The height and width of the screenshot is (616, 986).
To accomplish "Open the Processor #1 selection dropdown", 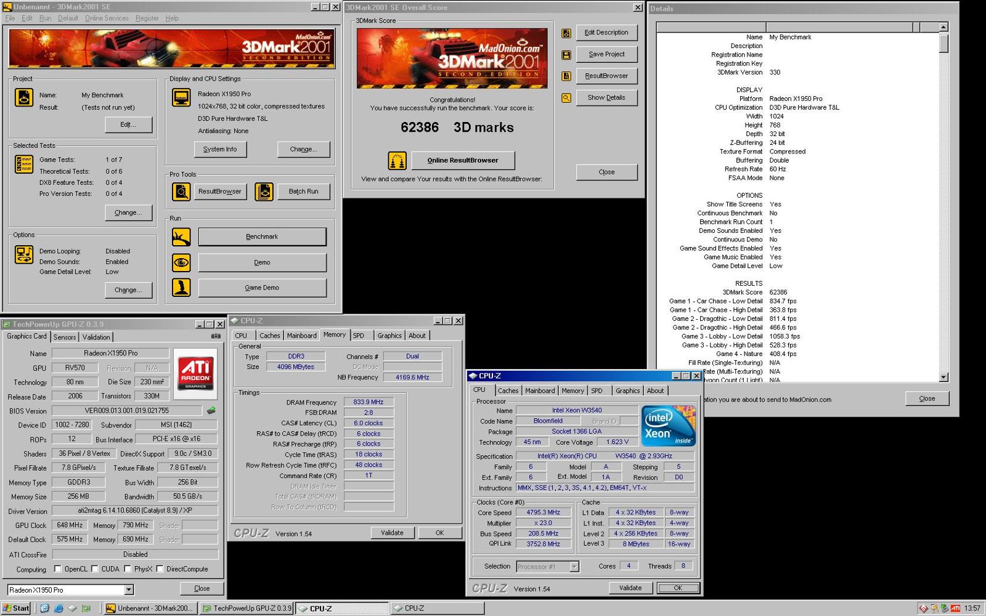I will click(574, 567).
